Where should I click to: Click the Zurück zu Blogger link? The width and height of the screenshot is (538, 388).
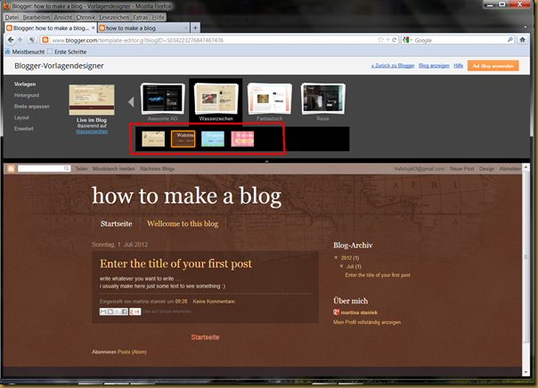(393, 66)
